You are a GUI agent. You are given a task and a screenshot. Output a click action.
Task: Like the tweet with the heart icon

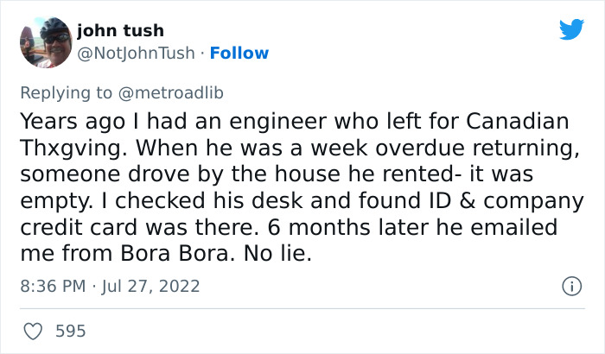click(34, 331)
